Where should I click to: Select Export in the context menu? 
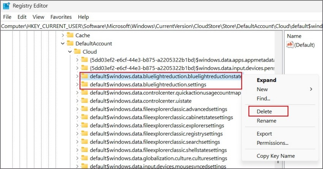click(x=264, y=134)
